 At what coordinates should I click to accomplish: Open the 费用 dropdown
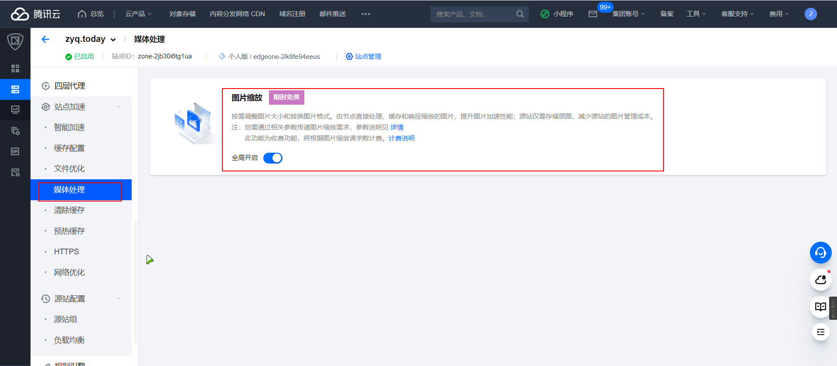point(779,14)
